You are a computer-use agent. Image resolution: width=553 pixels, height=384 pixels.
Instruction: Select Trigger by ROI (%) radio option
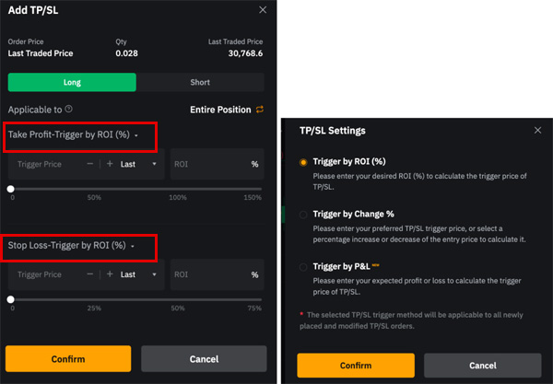coord(303,162)
